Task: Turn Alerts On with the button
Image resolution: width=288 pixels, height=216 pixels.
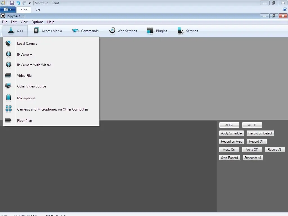Action: coord(229,150)
